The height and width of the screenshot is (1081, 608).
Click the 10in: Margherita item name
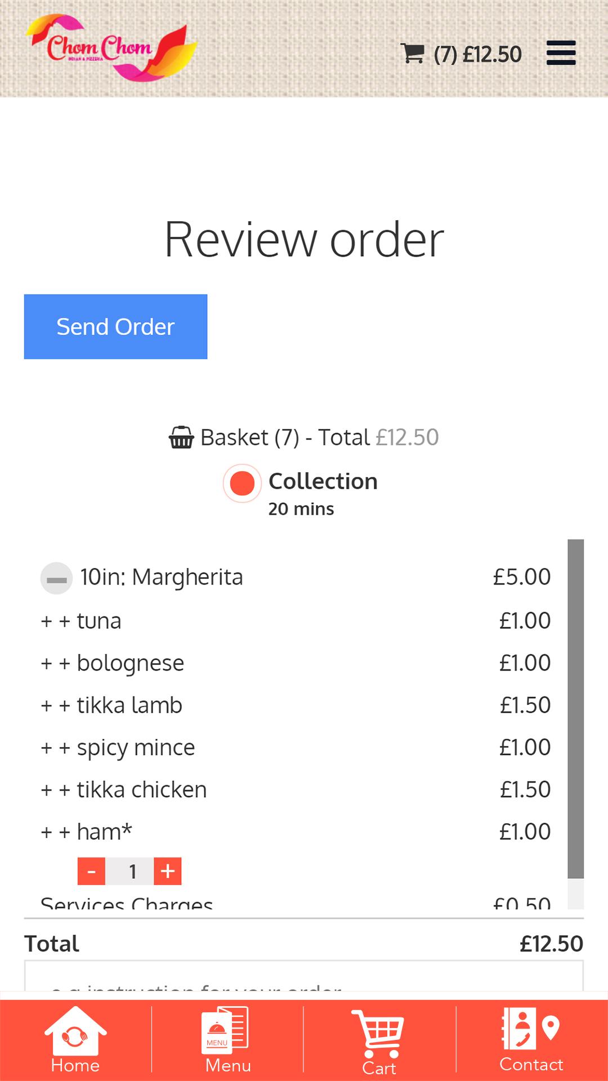click(162, 577)
